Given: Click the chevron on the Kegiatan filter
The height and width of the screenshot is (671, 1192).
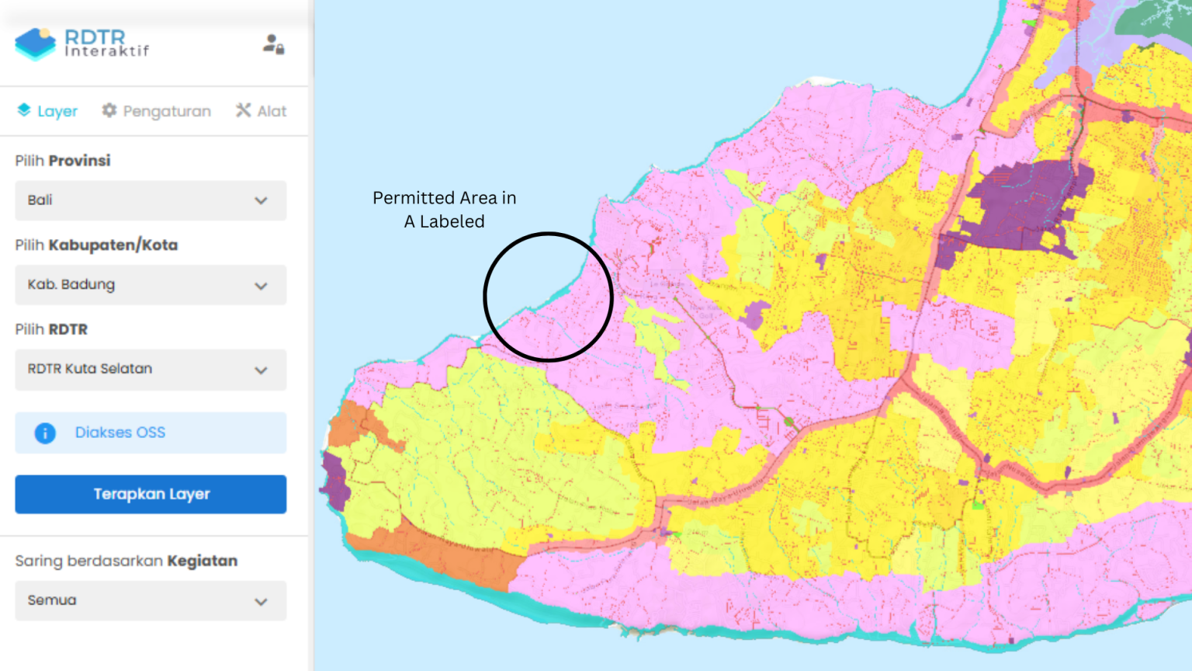Looking at the screenshot, I should pos(261,600).
